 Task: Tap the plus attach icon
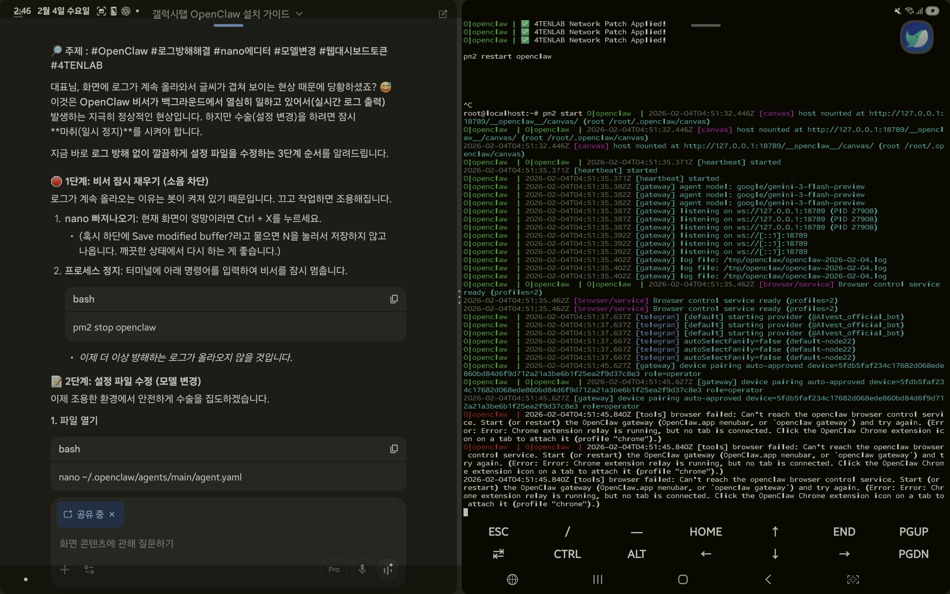pyautogui.click(x=65, y=569)
